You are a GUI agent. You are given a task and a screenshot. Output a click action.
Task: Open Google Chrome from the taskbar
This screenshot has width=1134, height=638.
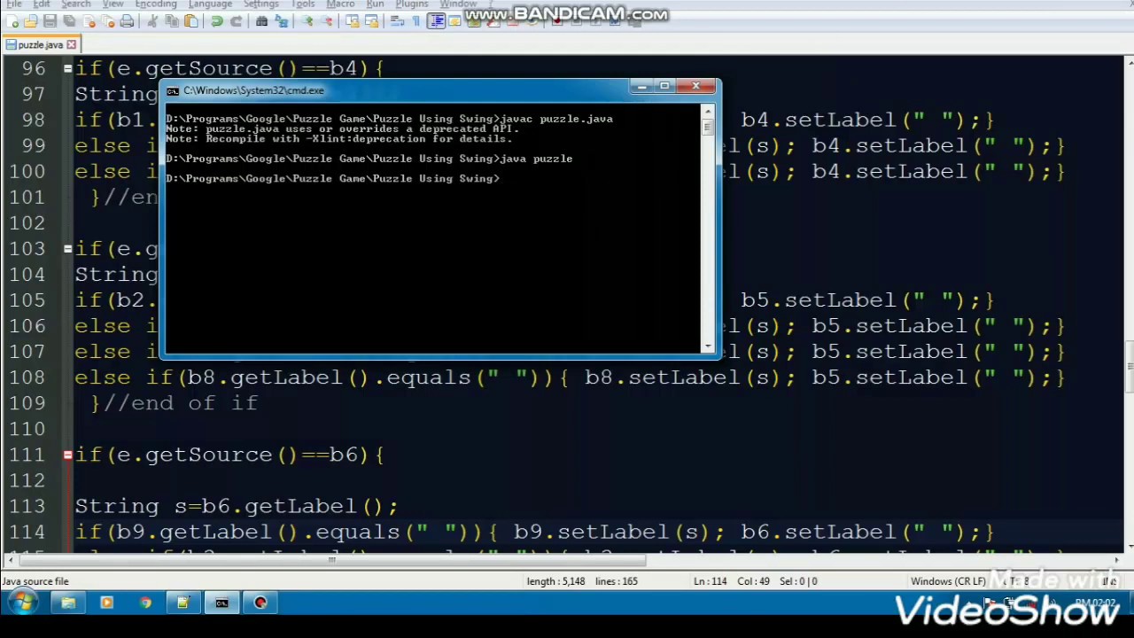tap(145, 603)
